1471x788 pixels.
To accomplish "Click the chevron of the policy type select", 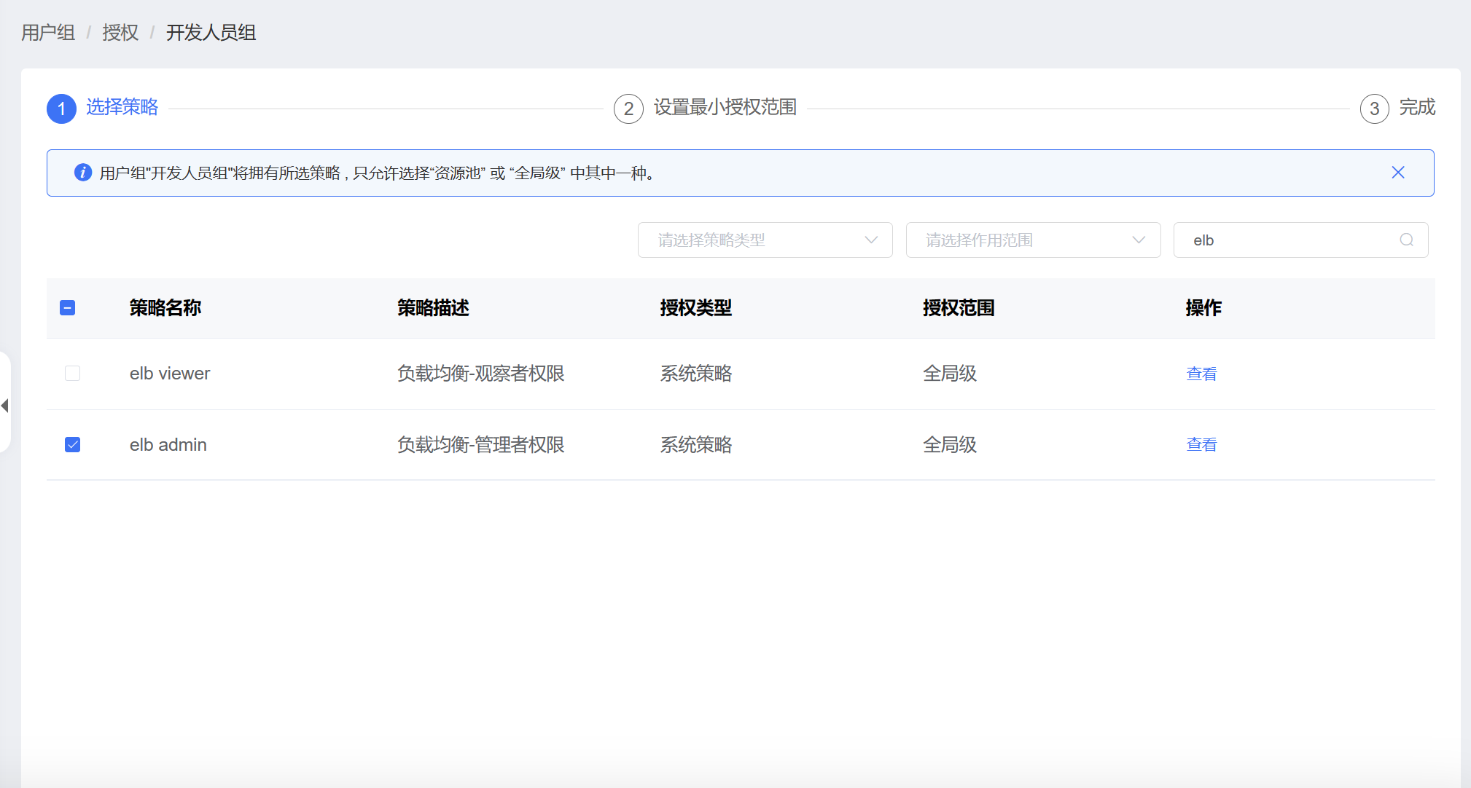I will [x=870, y=240].
